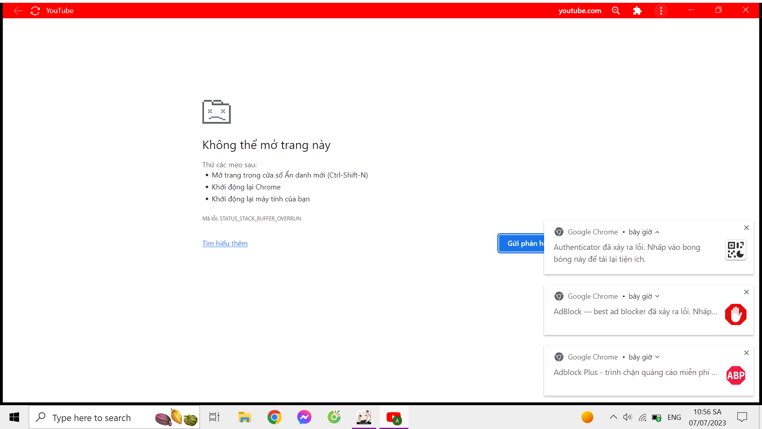This screenshot has width=762, height=429.
Task: Open the search magnifier in the titlebar
Action: pos(616,11)
